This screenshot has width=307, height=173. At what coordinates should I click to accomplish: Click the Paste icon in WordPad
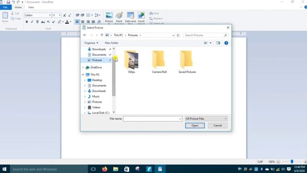click(x=5, y=15)
